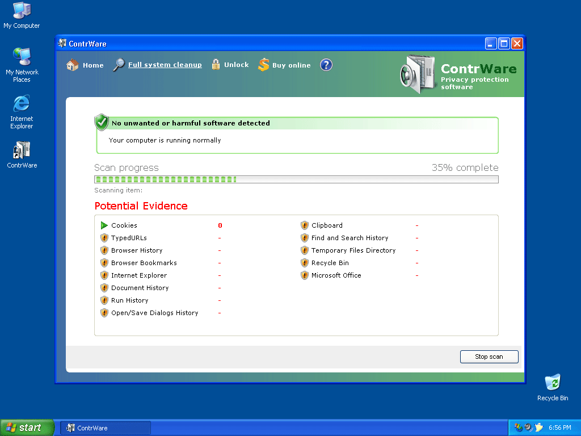Click the Microsoft Office evidence entry
The image size is (581, 436).
336,275
